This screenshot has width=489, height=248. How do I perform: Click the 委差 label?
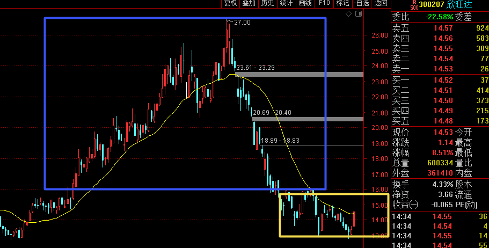[x=463, y=17]
